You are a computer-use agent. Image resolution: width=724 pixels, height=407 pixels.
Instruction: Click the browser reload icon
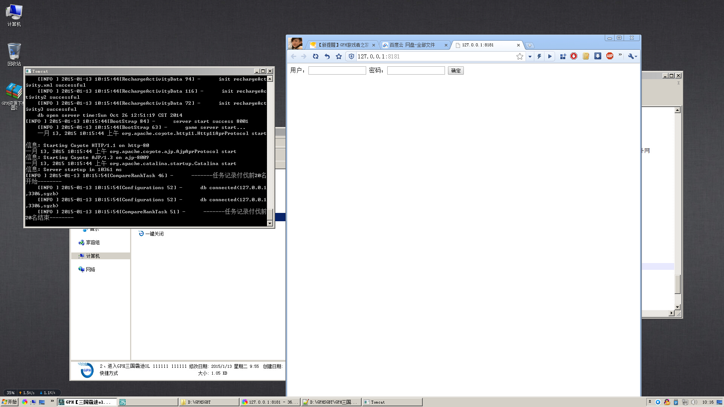click(x=316, y=57)
